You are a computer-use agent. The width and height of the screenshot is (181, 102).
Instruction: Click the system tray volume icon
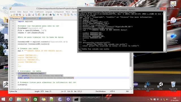[167, 99]
